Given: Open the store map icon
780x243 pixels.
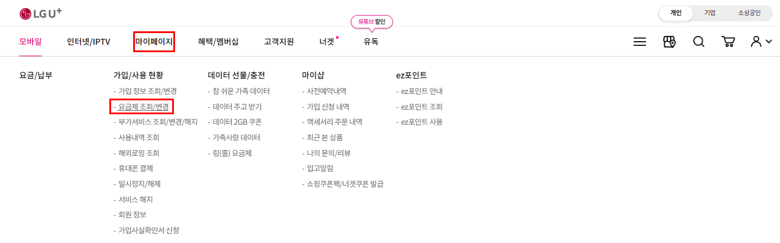Looking at the screenshot, I should point(669,42).
